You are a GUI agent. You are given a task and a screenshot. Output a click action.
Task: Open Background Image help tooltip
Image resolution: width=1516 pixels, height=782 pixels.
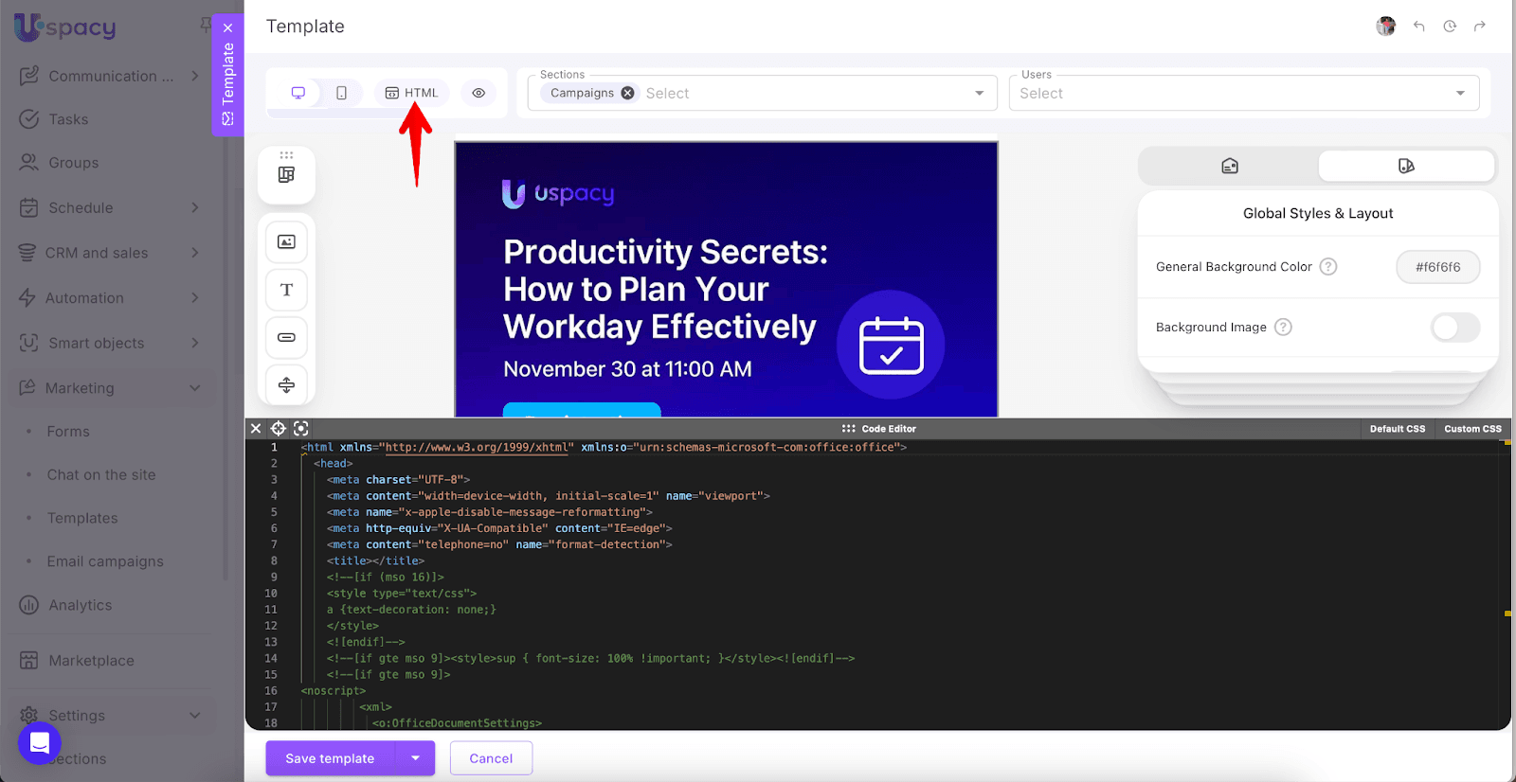point(1283,328)
